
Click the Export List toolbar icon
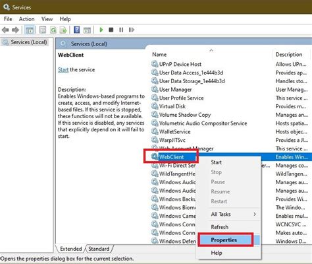(63, 30)
